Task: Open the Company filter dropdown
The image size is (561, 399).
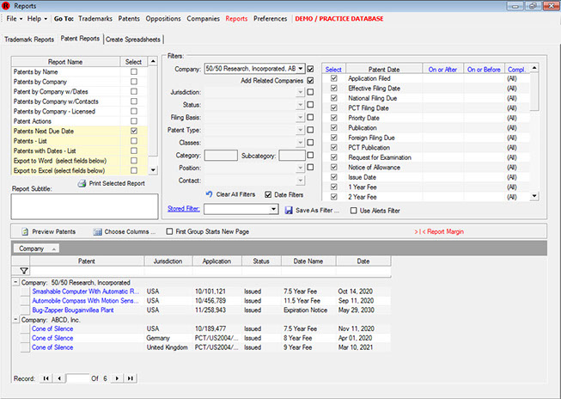Action: 300,68
